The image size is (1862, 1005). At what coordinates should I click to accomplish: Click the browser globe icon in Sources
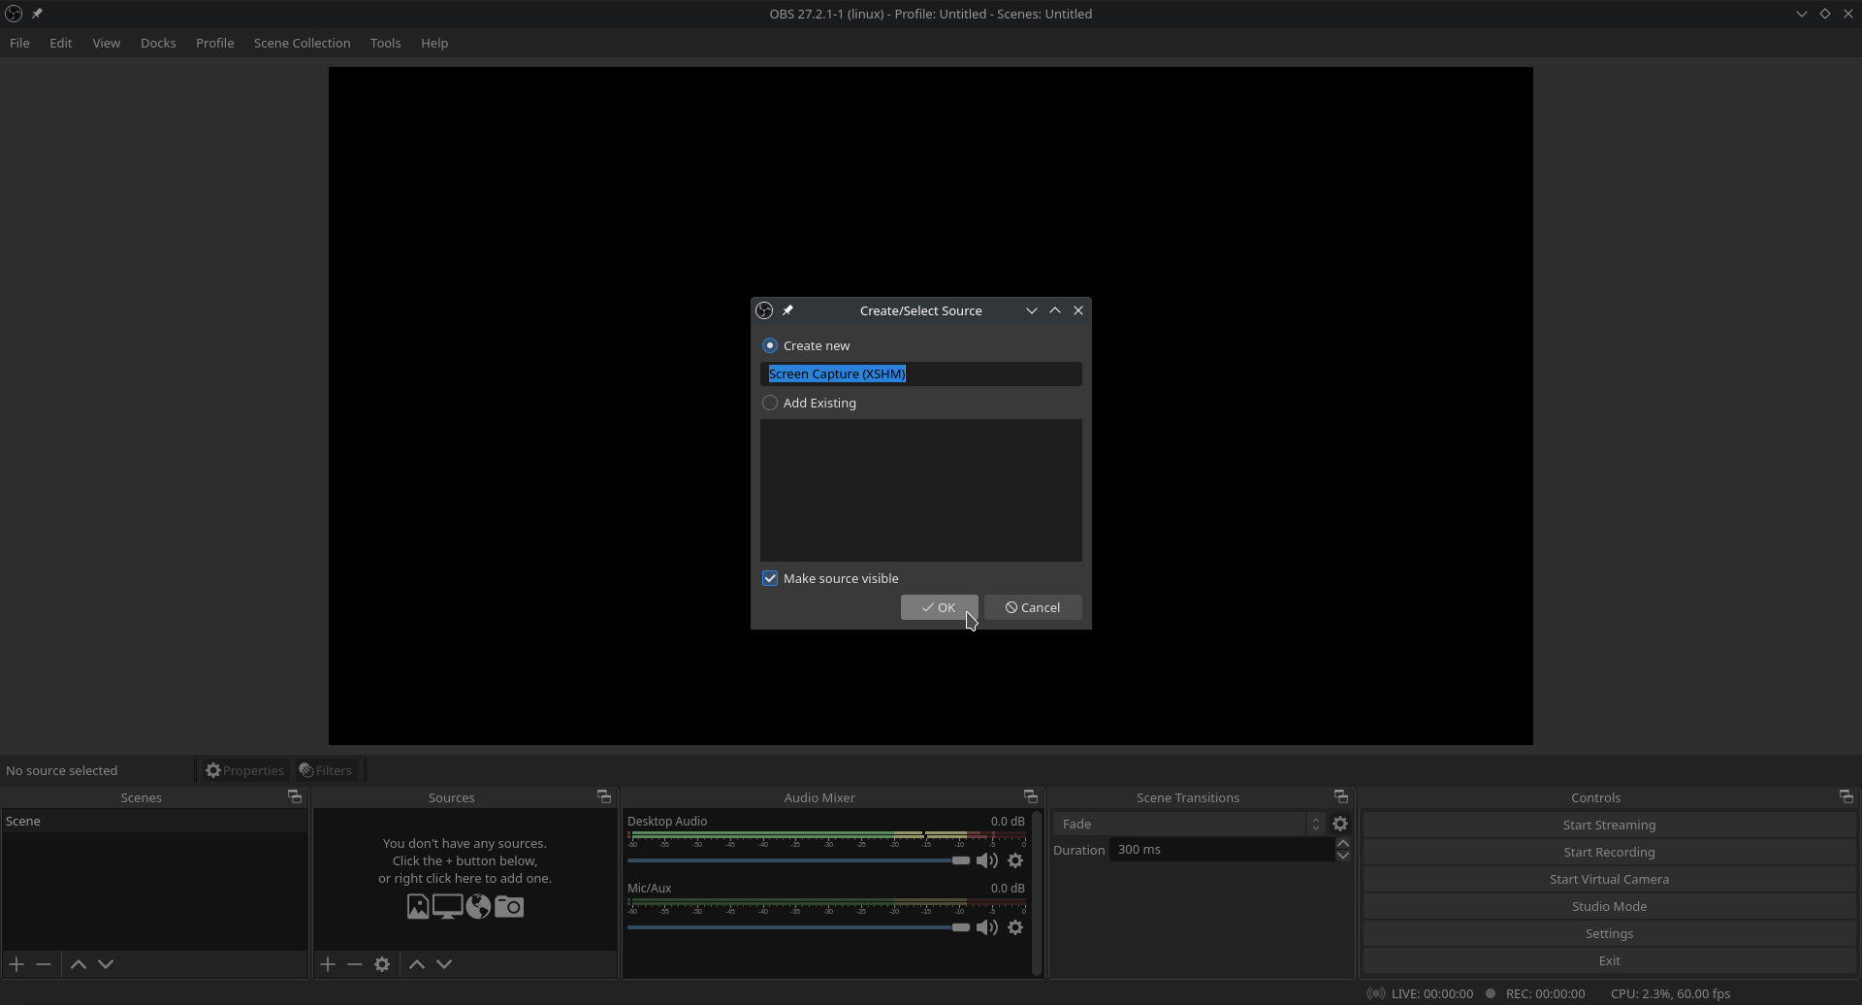pyautogui.click(x=478, y=906)
